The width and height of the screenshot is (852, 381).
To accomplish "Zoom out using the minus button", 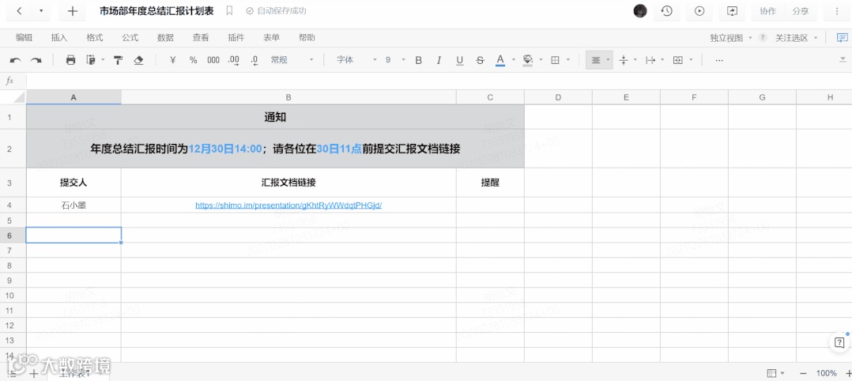I will (x=803, y=373).
